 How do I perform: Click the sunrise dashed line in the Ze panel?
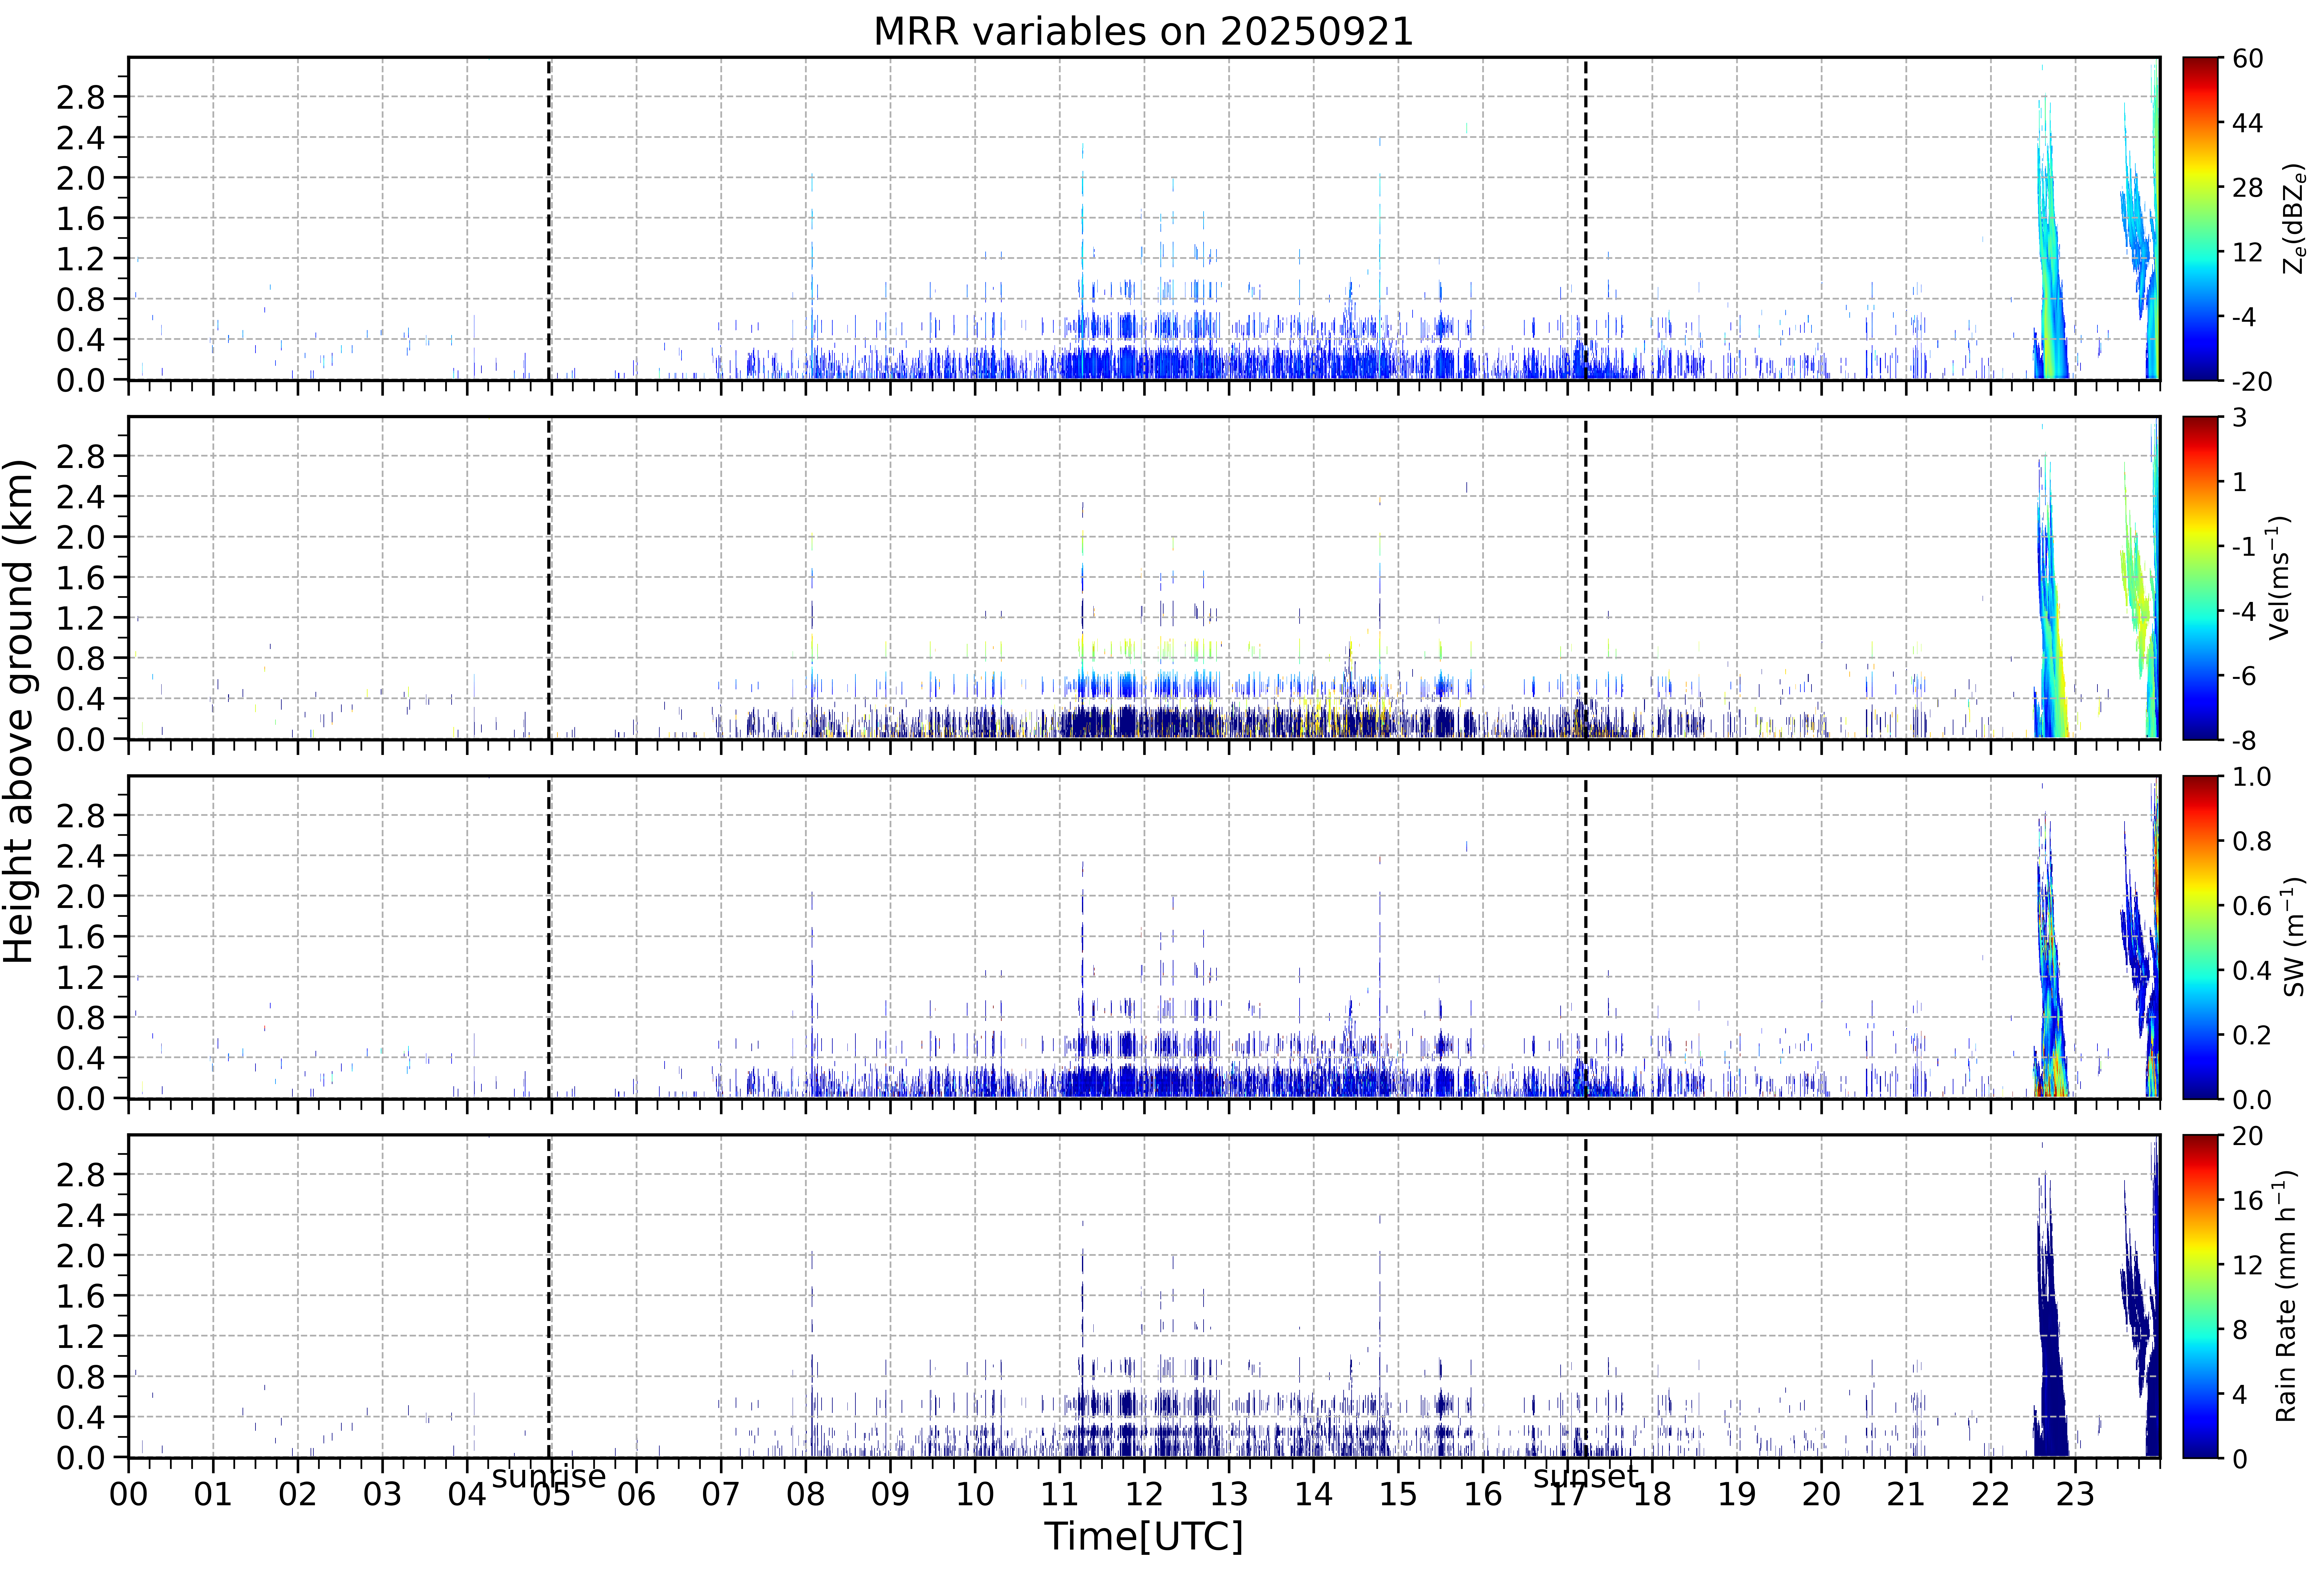[x=549, y=219]
